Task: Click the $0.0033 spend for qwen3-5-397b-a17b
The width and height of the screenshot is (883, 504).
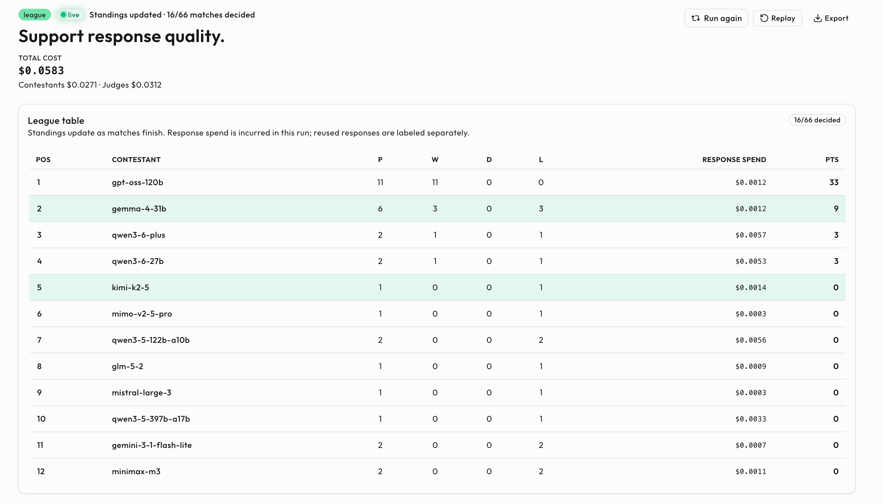Action: click(751, 419)
